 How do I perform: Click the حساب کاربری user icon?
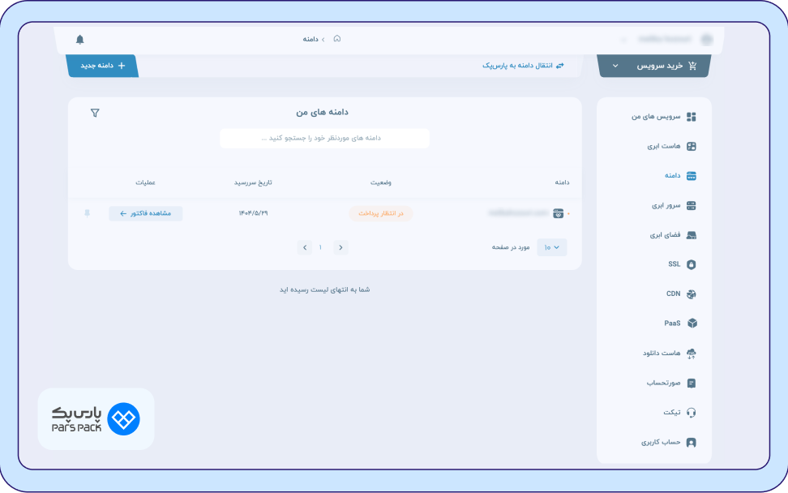pyautogui.click(x=692, y=442)
